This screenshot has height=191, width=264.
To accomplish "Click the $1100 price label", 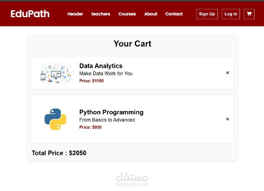I will (x=91, y=81).
